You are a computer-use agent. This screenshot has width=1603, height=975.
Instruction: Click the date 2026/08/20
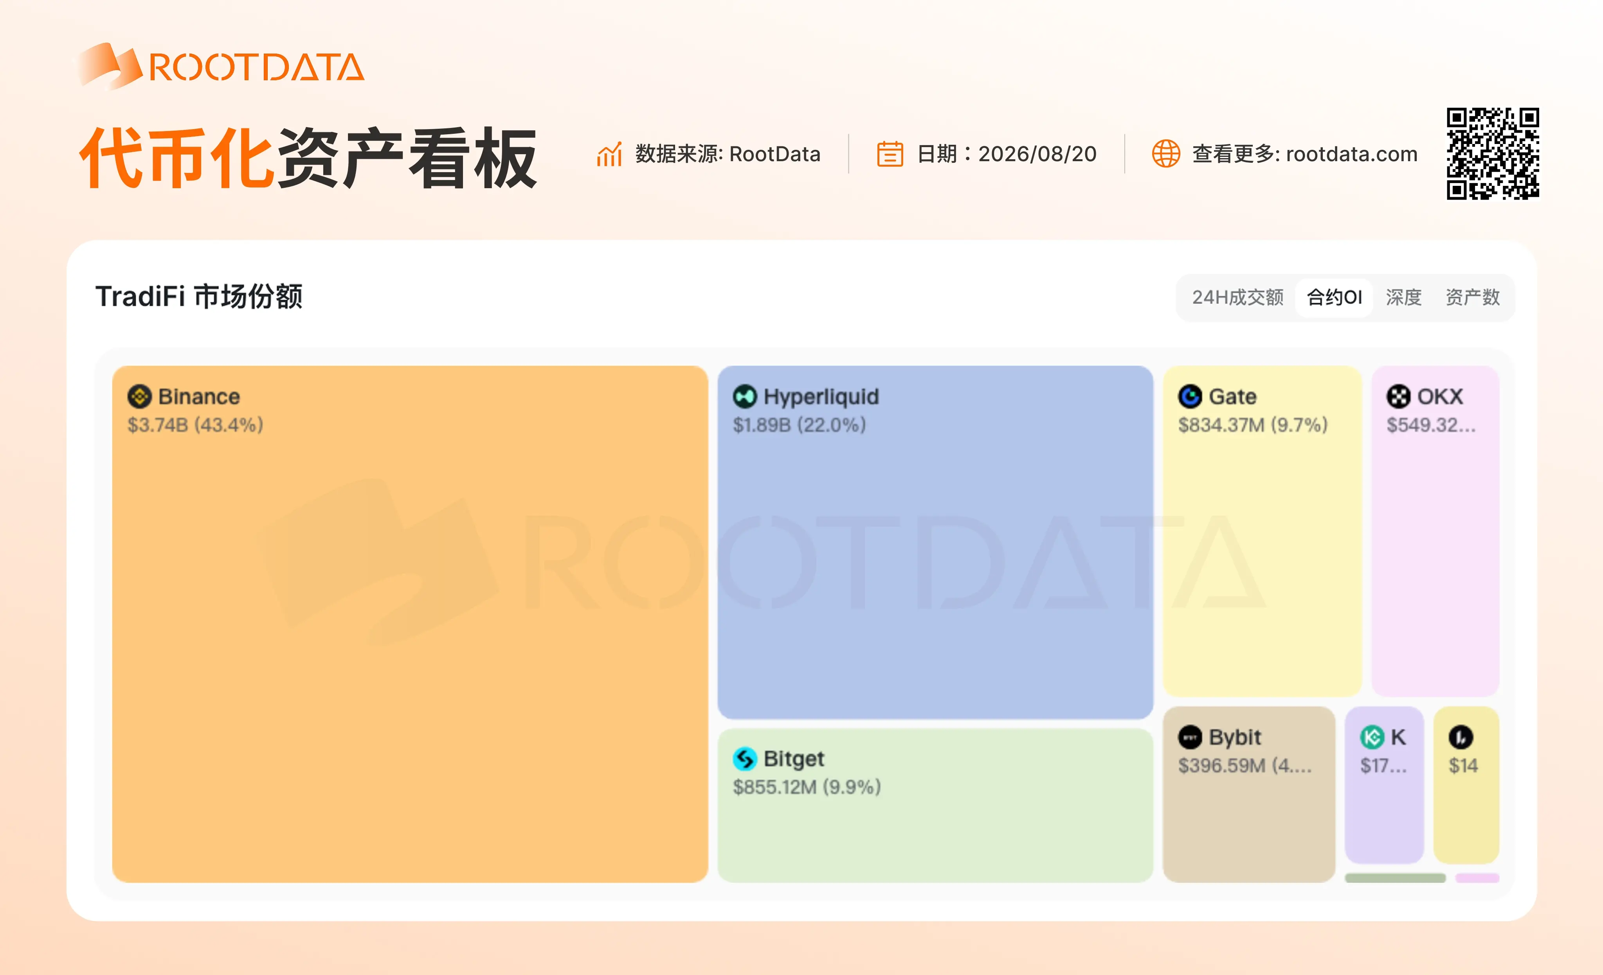click(1037, 154)
